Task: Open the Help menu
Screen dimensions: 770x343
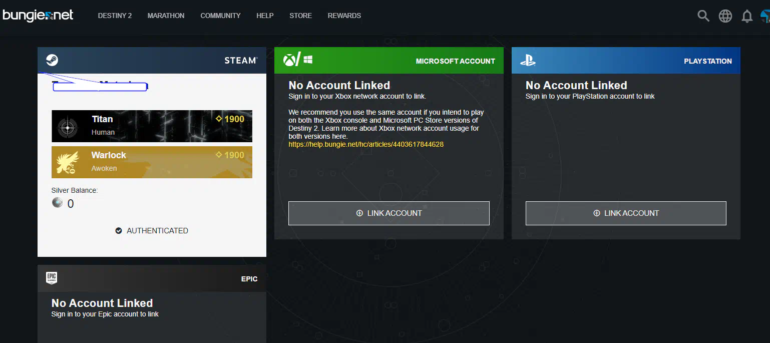Action: coord(265,16)
